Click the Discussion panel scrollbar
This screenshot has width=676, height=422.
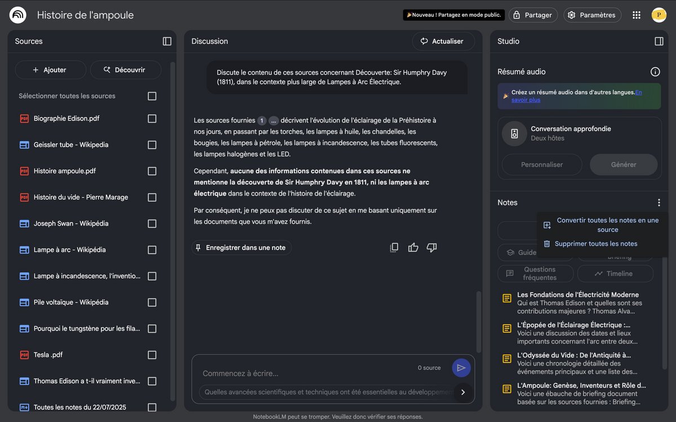pos(479,321)
